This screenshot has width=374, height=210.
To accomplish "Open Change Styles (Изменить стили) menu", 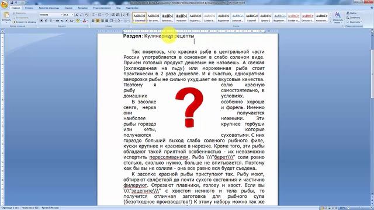I will coord(338,17).
